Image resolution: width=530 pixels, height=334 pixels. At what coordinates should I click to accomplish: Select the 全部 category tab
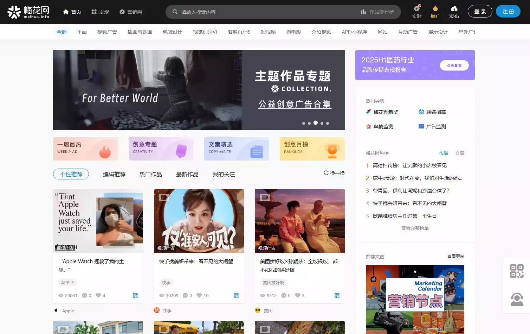(x=62, y=32)
